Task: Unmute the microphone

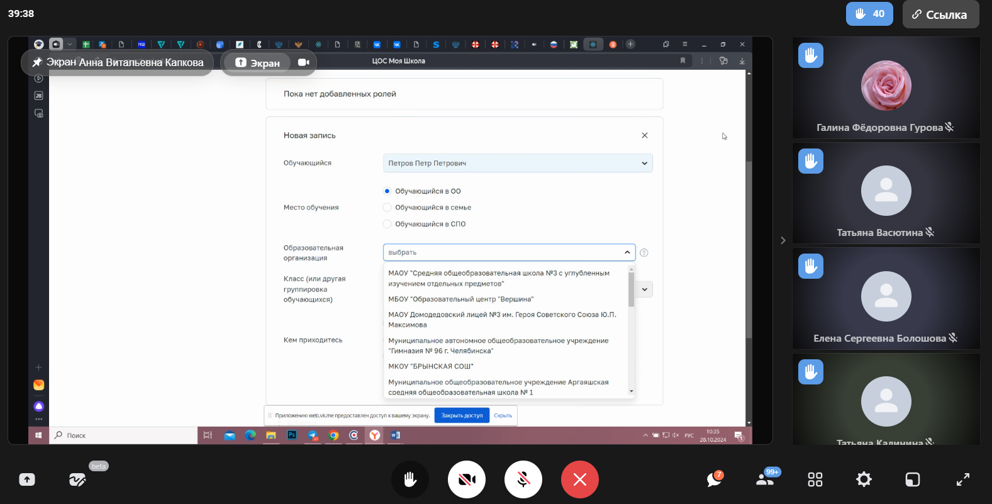Action: (x=523, y=479)
